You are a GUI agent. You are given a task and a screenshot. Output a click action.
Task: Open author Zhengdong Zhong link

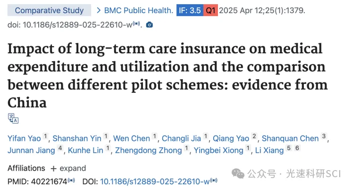(x=148, y=150)
